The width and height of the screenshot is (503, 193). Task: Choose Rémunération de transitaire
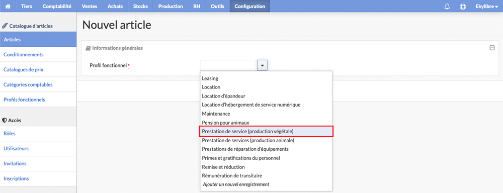tap(266, 176)
